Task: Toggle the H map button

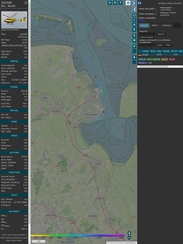Action: coord(115,3)
